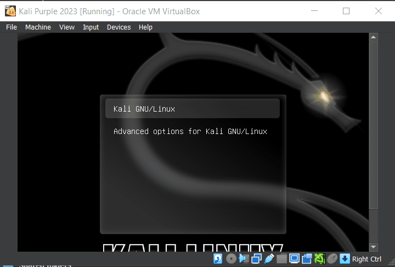Click the vertical scrollbar up arrow
The height and width of the screenshot is (267, 395).
(x=373, y=37)
